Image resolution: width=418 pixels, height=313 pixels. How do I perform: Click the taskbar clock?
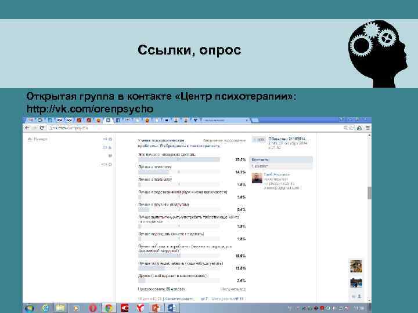tap(359, 308)
